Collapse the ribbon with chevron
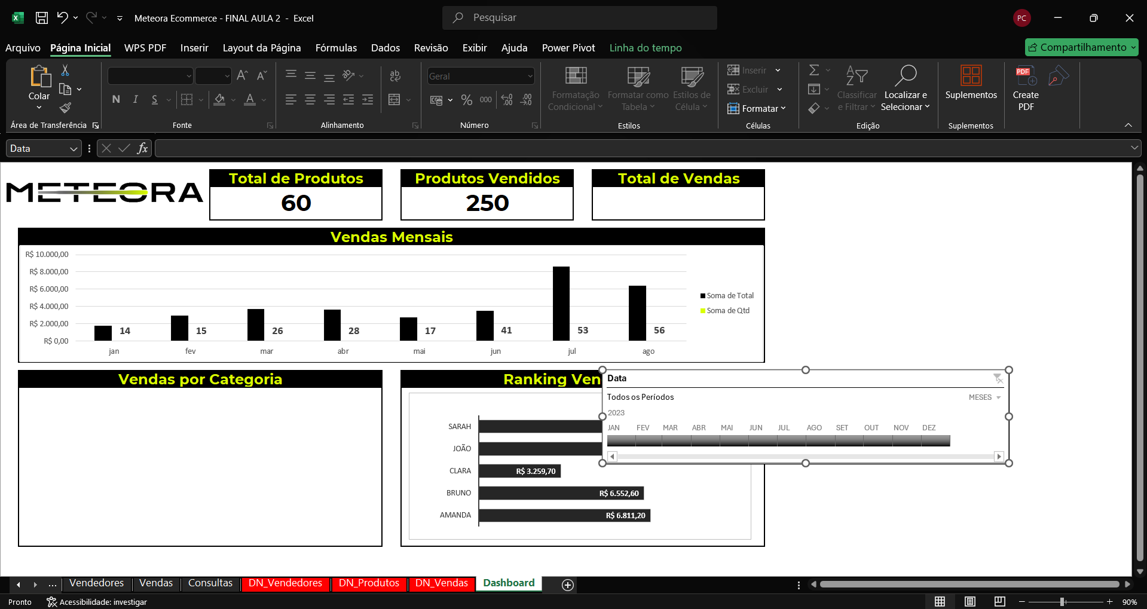1147x609 pixels. click(1128, 125)
